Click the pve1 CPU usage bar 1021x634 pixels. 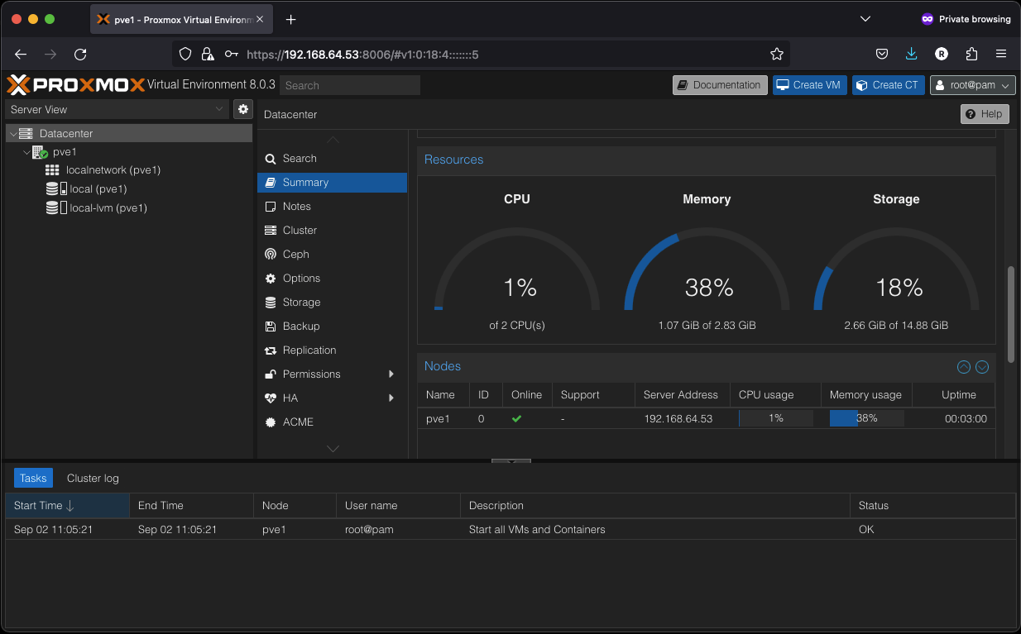[775, 418]
